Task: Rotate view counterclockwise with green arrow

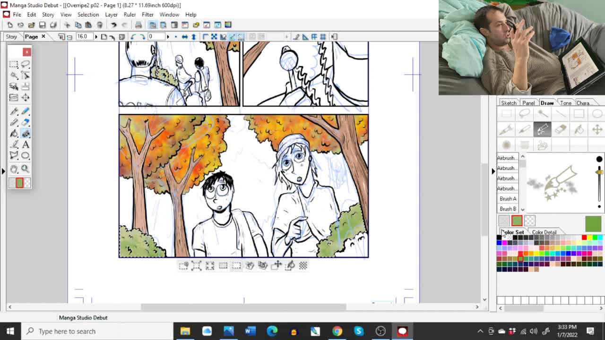Action: click(133, 37)
